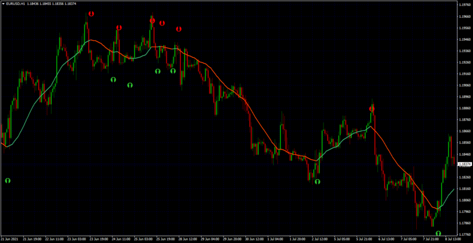The height and width of the screenshot is (243, 473).
Task: Click the 1.19260 price axis label
Action: pos(465,63)
